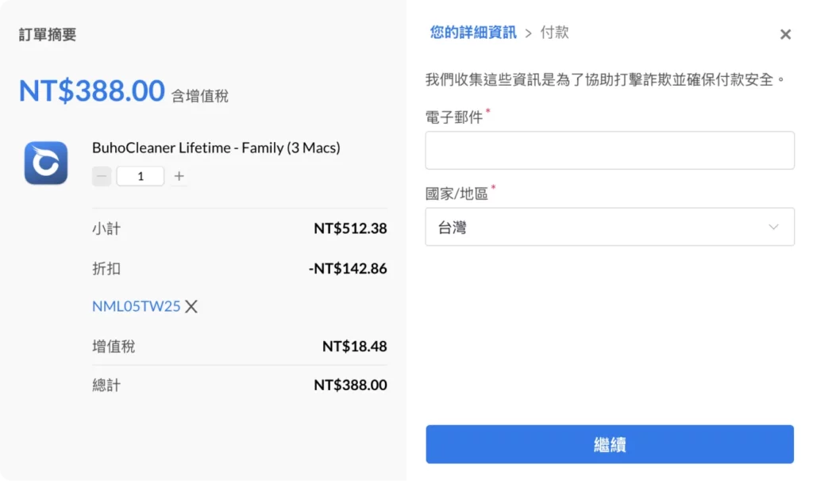This screenshot has height=483, width=813.
Task: Click the NML05TW25 coupon code link
Action: click(137, 306)
